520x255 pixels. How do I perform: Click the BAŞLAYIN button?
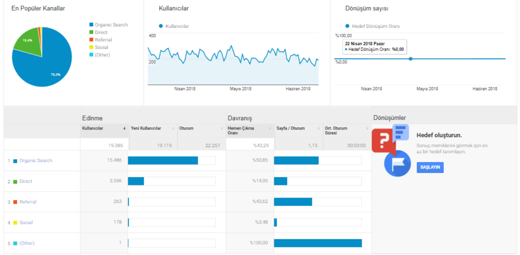pos(430,168)
